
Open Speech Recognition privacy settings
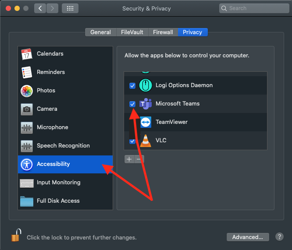(27, 146)
